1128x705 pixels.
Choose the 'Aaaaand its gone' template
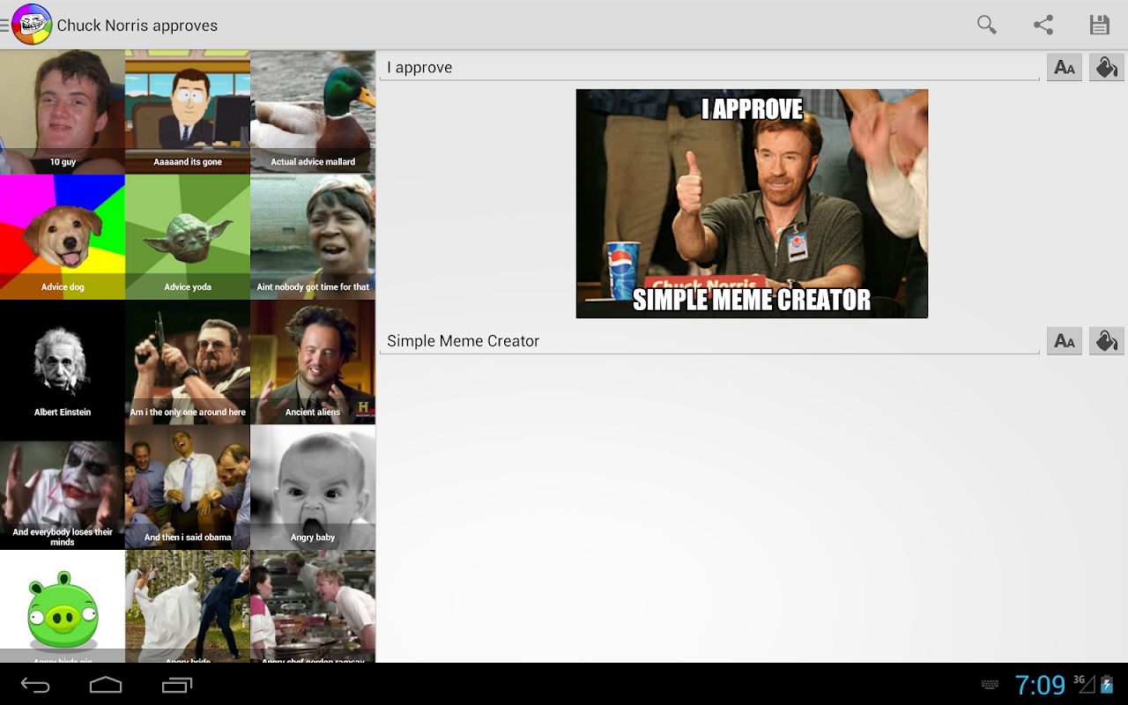pos(188,112)
